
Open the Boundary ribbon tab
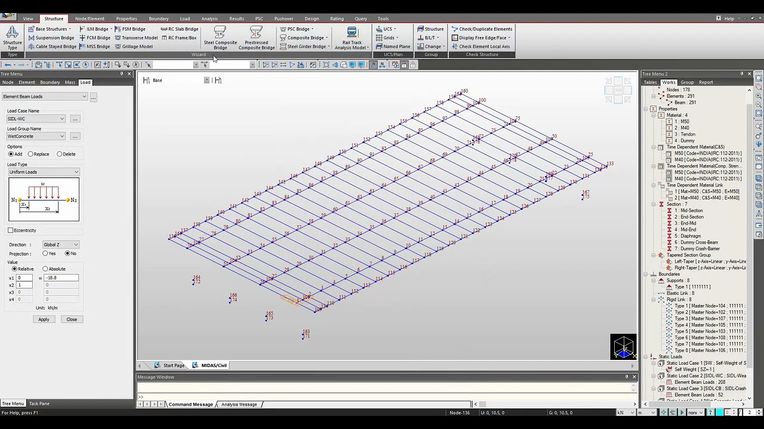point(159,18)
